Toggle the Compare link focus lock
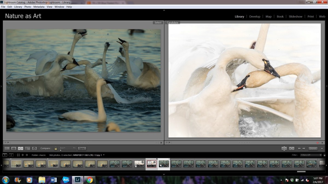Viewport: 328px width, 184px height. coord(56,149)
